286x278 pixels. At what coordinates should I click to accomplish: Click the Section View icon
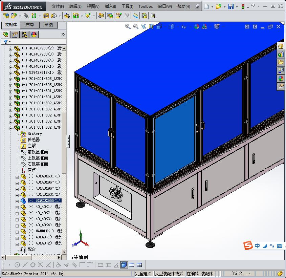point(151,26)
